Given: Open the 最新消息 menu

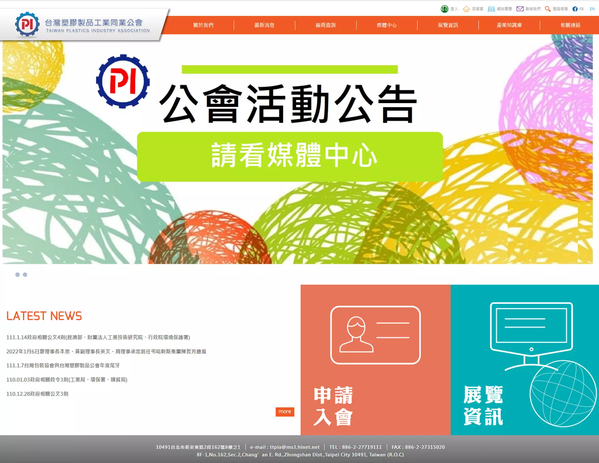Looking at the screenshot, I should click(264, 25).
